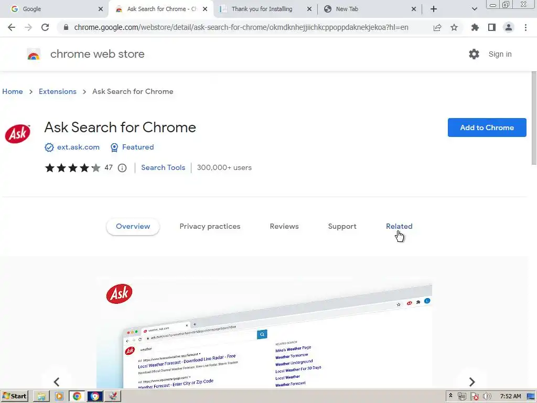Open rating info circle icon

coord(122,168)
